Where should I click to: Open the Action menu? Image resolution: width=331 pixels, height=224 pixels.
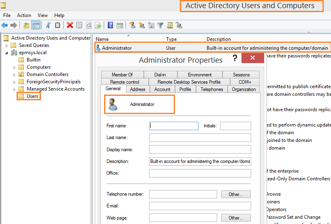click(24, 15)
